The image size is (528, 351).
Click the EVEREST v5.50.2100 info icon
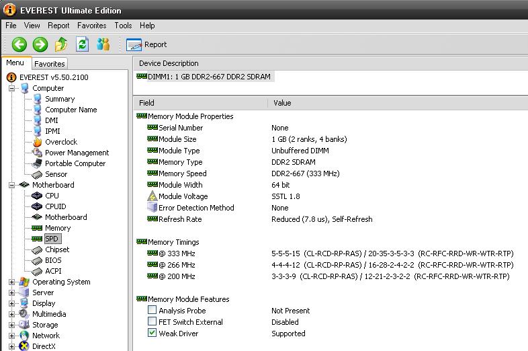click(x=11, y=77)
